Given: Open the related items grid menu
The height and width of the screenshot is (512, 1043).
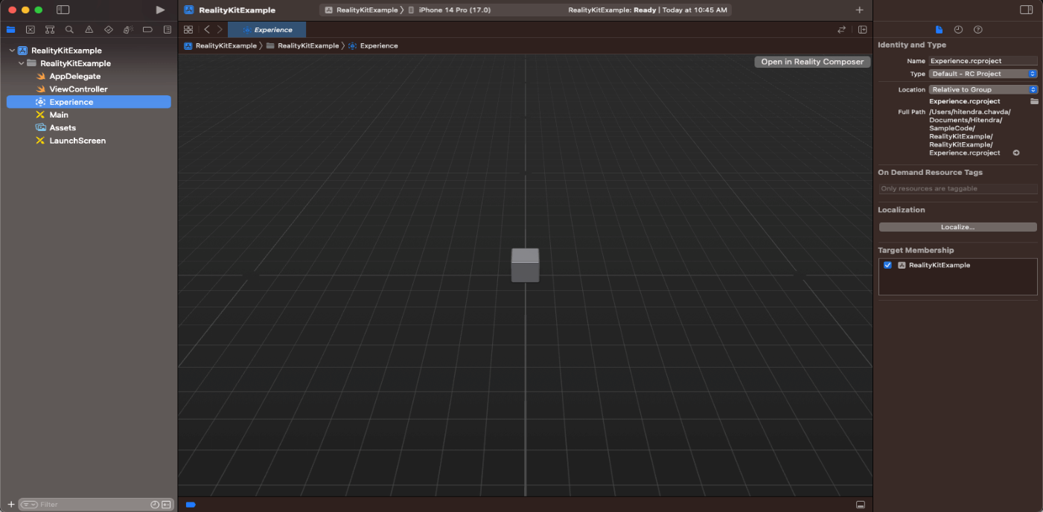Looking at the screenshot, I should (x=188, y=30).
